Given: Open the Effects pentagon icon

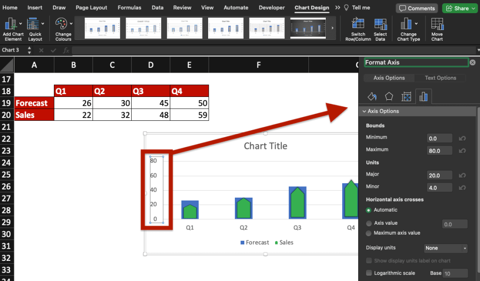Looking at the screenshot, I should coord(389,96).
